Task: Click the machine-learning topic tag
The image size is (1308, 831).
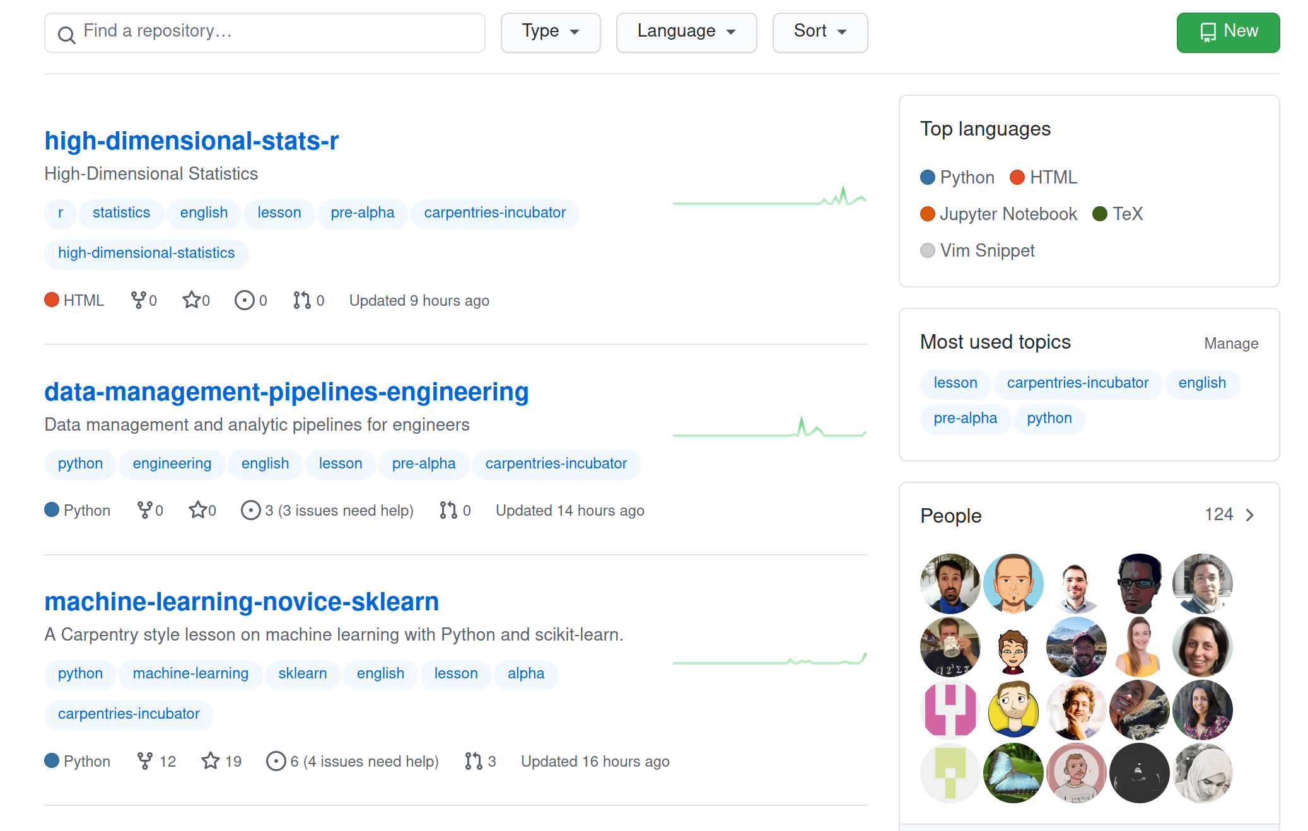Action: [190, 674]
